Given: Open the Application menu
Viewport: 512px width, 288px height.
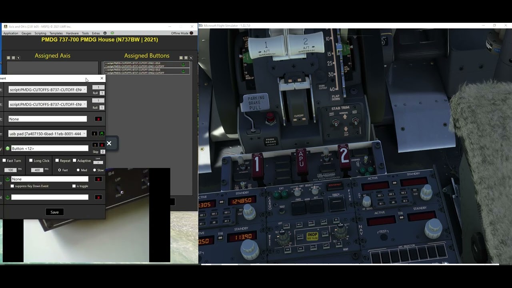Looking at the screenshot, I should pos(11,33).
